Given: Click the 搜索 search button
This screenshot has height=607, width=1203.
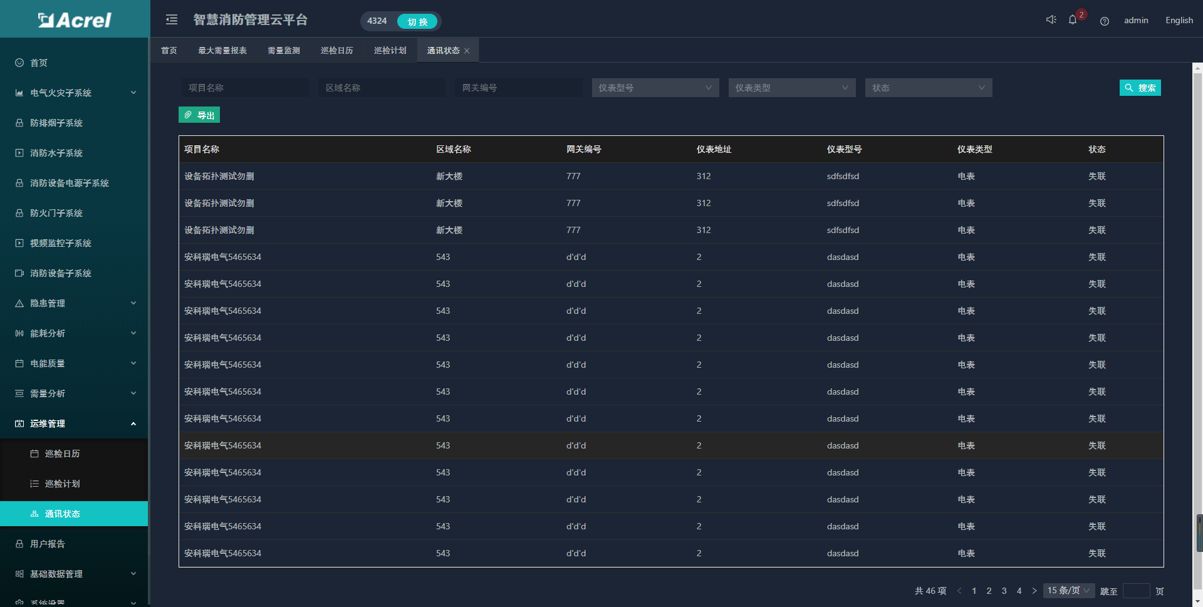Looking at the screenshot, I should click(1140, 88).
